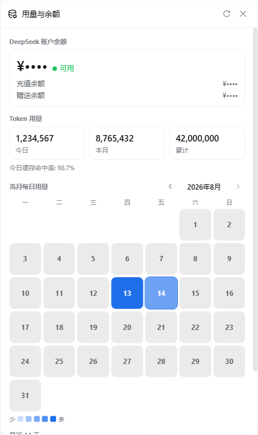Open the 本月 token usage card
Image resolution: width=258 pixels, height=435 pixels.
point(127,143)
